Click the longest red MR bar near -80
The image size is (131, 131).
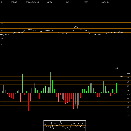click(28, 102)
